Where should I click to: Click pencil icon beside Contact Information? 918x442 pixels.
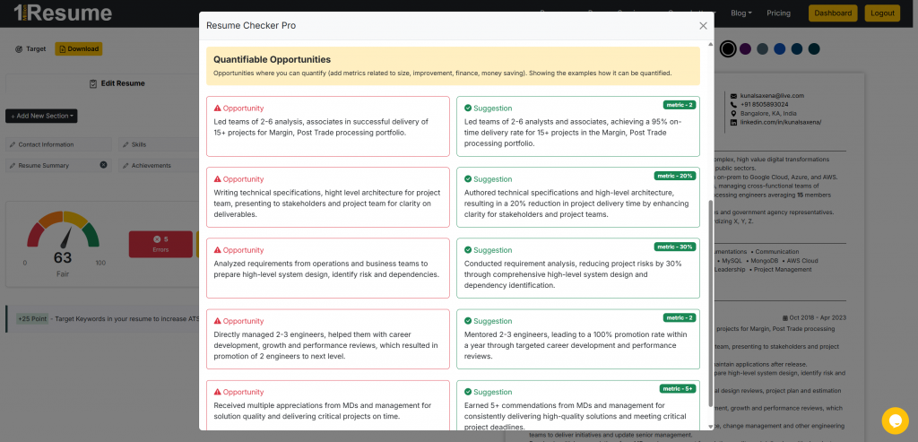tap(13, 144)
